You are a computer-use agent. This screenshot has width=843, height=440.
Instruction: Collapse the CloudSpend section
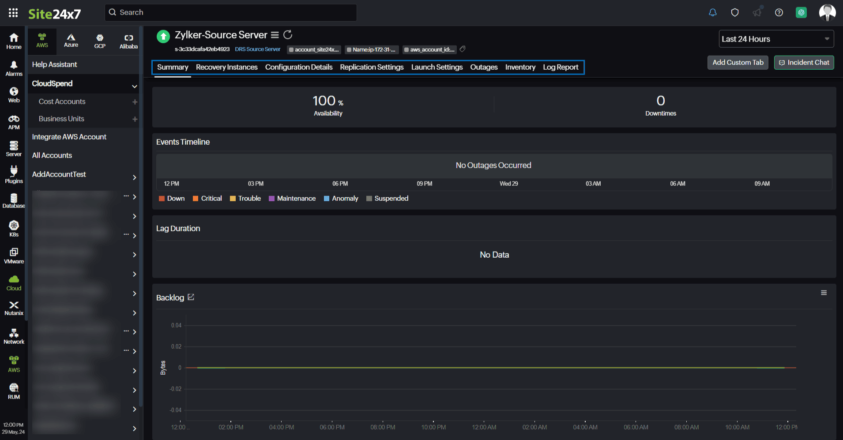coord(135,86)
